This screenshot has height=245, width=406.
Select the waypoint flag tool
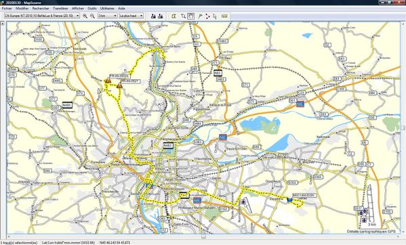200,16
